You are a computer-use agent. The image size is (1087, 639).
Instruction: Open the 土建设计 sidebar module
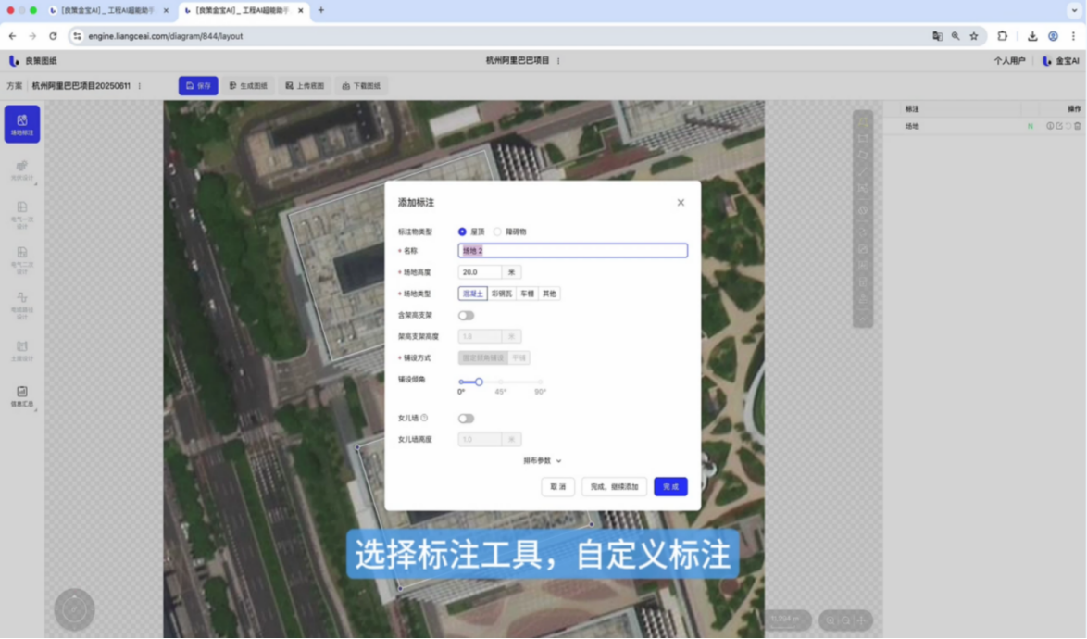point(22,351)
